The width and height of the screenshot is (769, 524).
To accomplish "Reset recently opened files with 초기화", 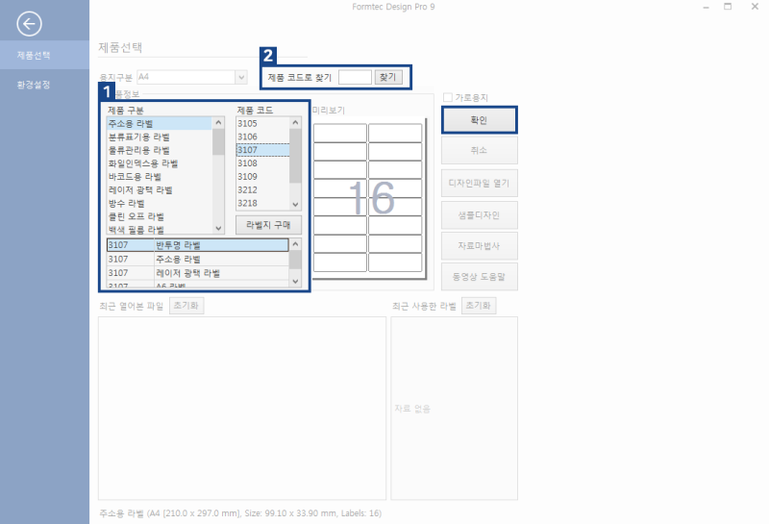I will coord(186,305).
